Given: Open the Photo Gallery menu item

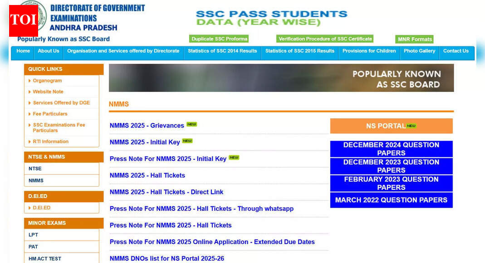Looking at the screenshot, I should click(419, 51).
